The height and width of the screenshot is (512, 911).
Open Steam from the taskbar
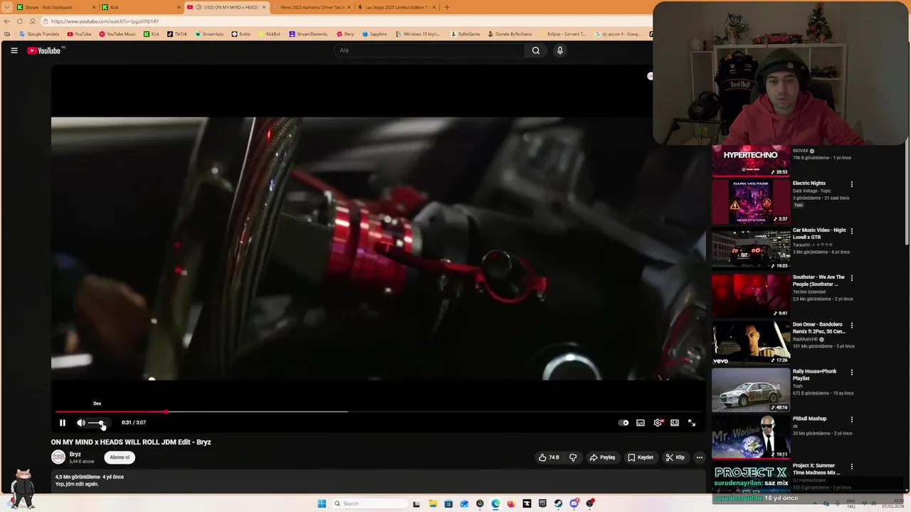(558, 503)
